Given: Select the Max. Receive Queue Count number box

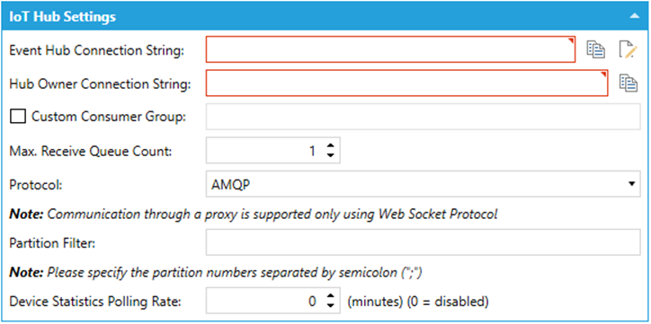Looking at the screenshot, I should (x=273, y=151).
